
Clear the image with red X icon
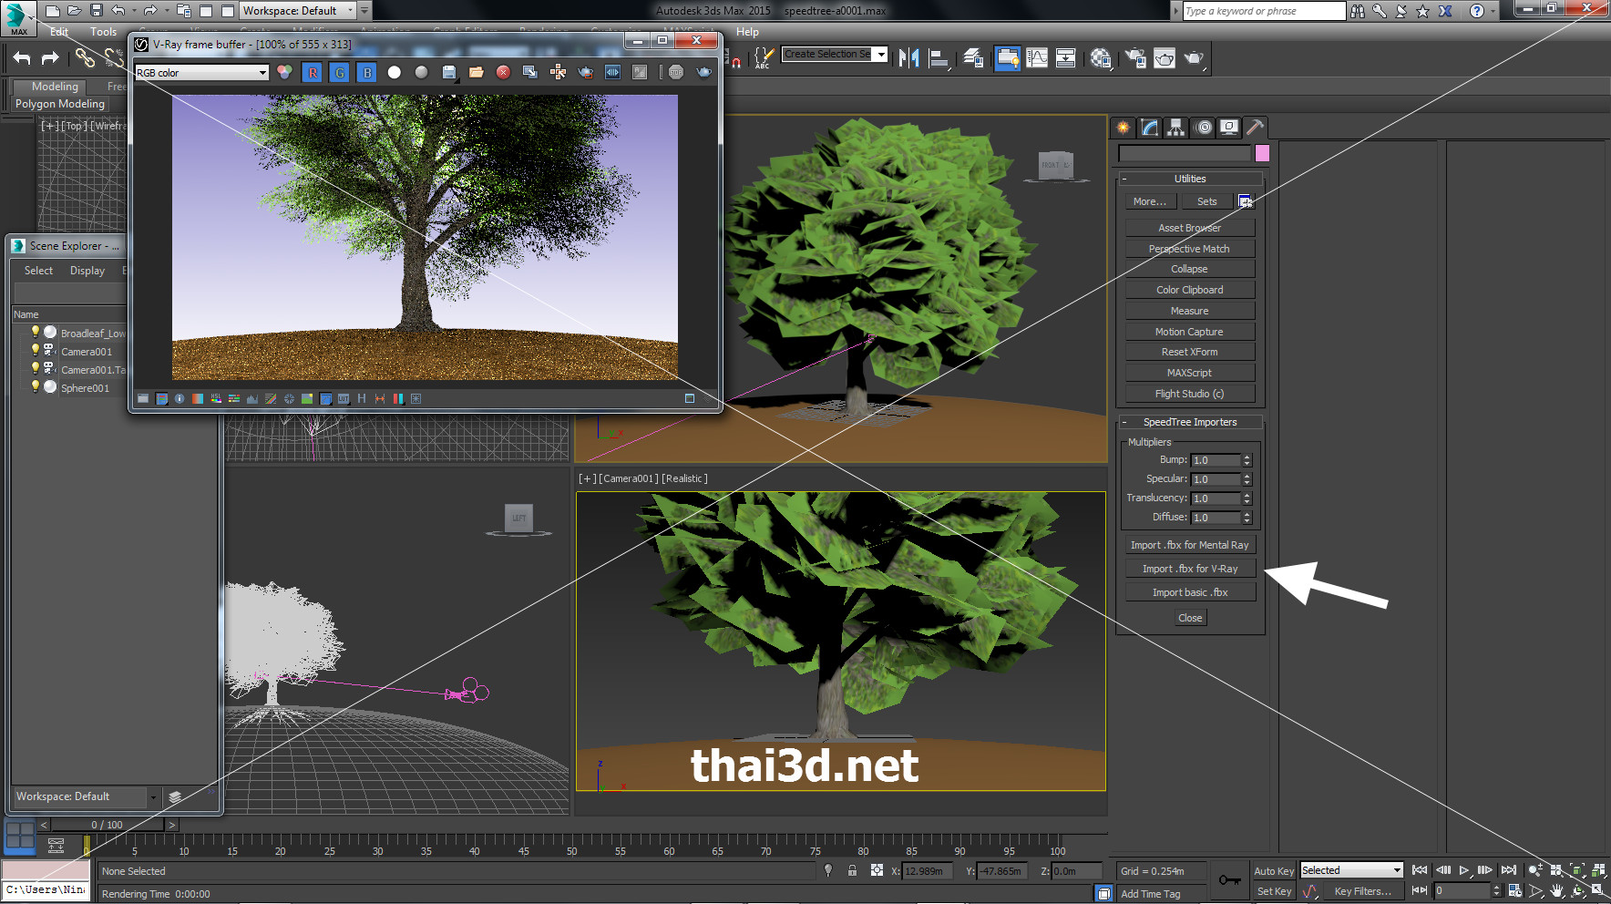(503, 73)
